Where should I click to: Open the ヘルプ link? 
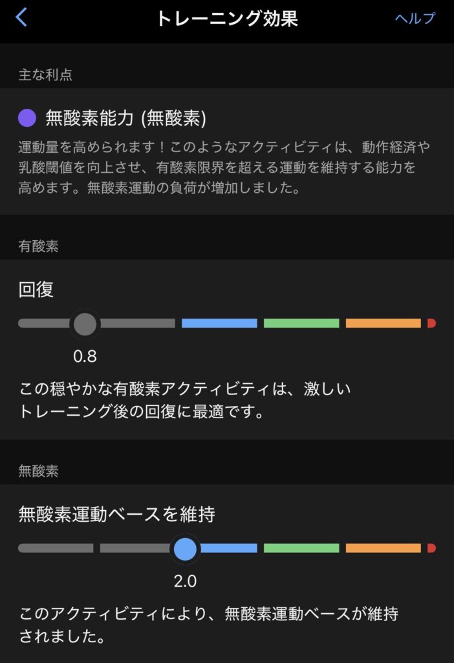tap(415, 18)
